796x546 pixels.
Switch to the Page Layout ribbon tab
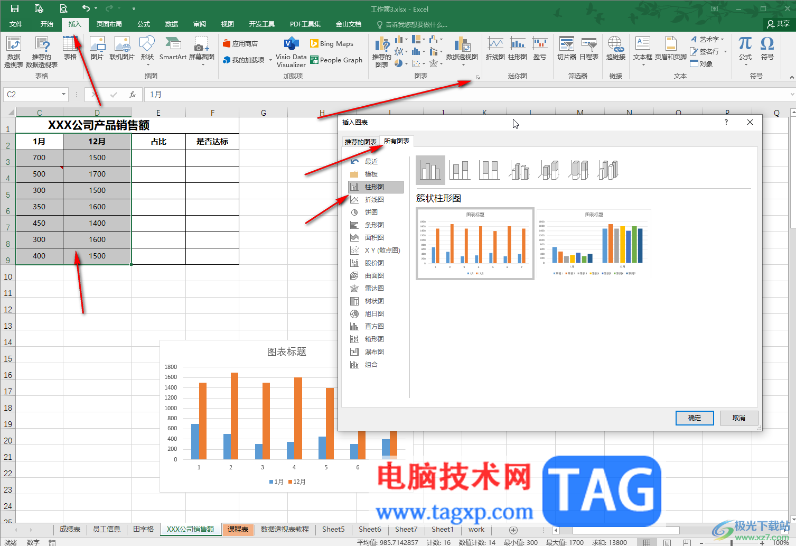(x=109, y=24)
